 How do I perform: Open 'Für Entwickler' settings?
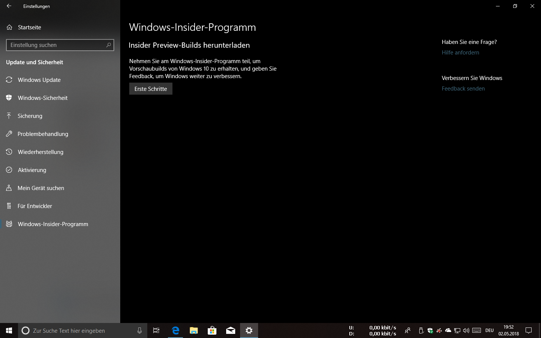pos(60,206)
